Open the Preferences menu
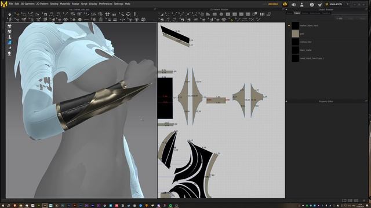371x208 pixels. click(x=106, y=4)
